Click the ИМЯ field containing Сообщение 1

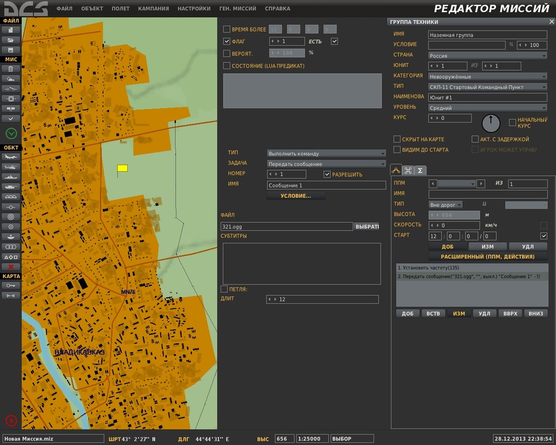(326, 185)
